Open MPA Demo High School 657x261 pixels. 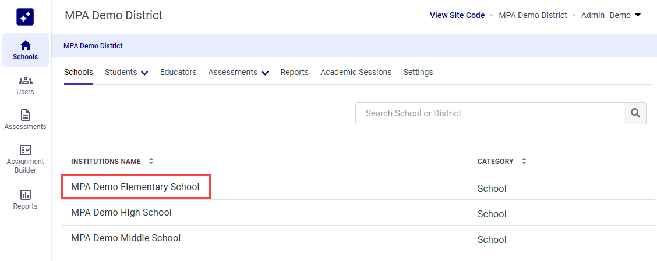[x=122, y=213]
